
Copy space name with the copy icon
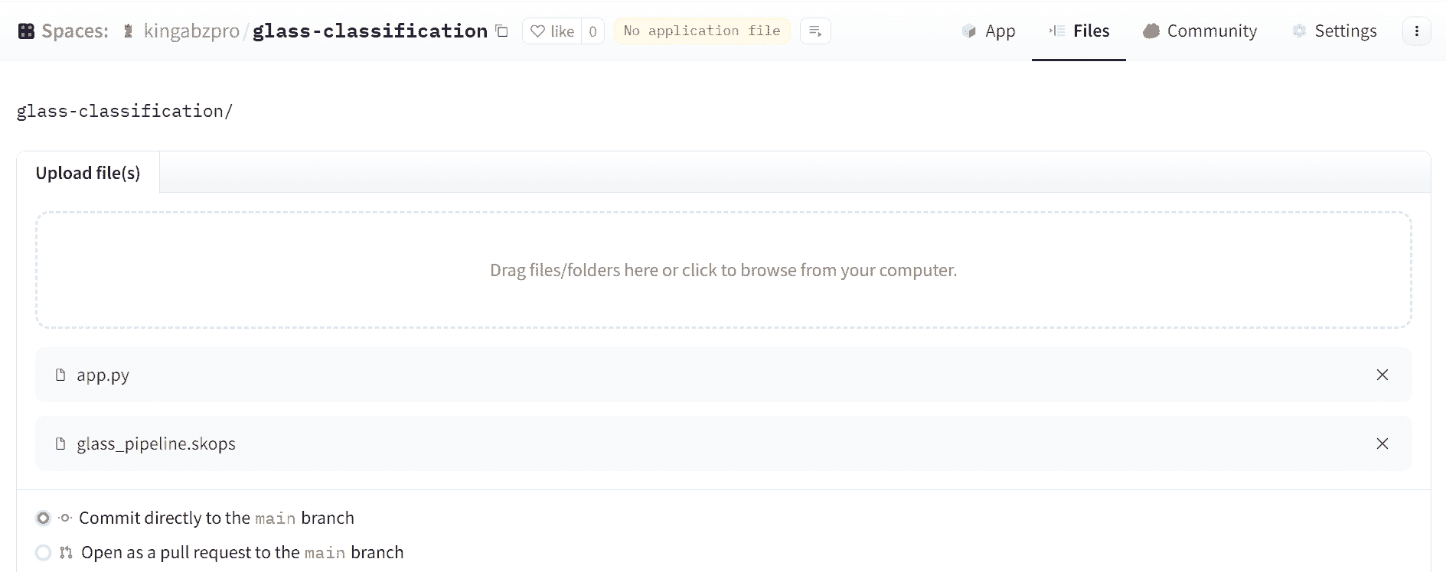point(502,31)
